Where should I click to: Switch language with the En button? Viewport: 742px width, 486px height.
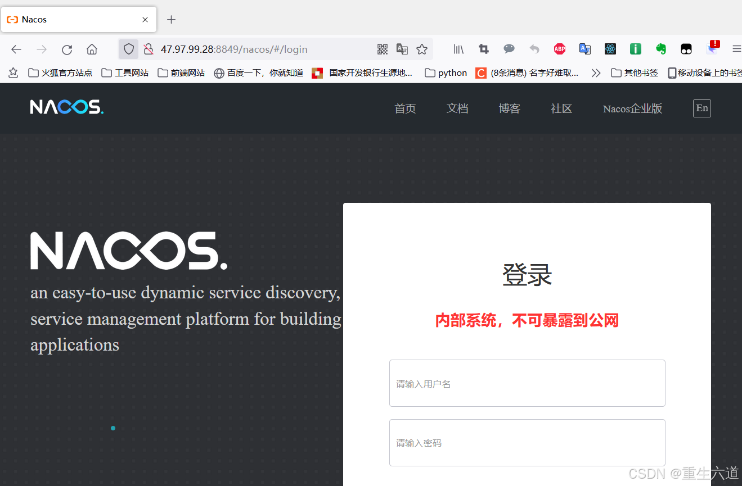coord(702,108)
